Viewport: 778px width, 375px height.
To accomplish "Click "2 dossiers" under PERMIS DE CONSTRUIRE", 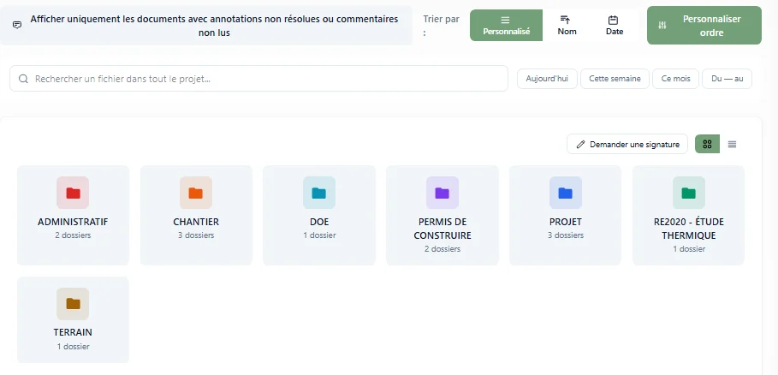I will point(442,248).
